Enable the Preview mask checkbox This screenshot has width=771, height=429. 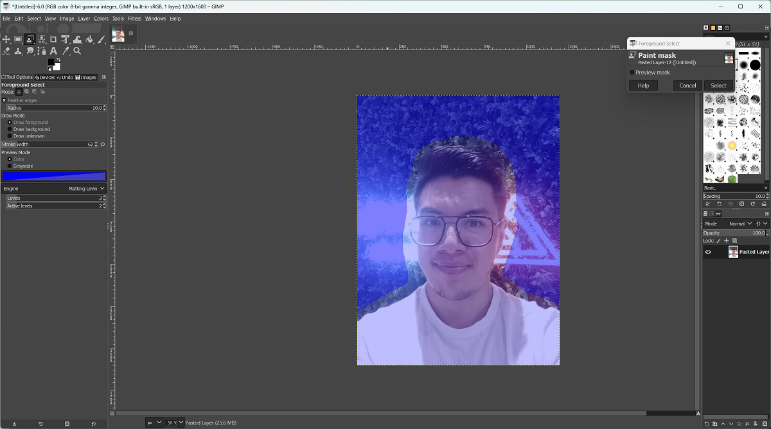pyautogui.click(x=632, y=73)
